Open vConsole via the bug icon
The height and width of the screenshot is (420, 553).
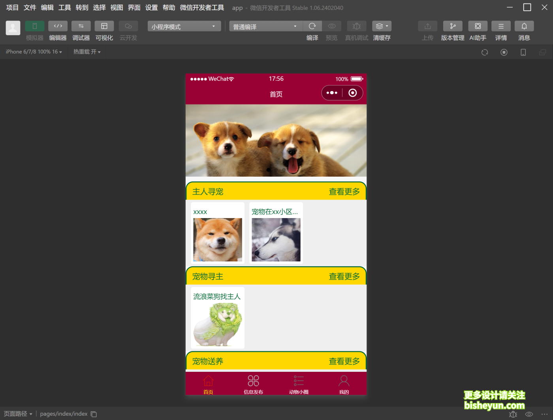[x=513, y=414]
